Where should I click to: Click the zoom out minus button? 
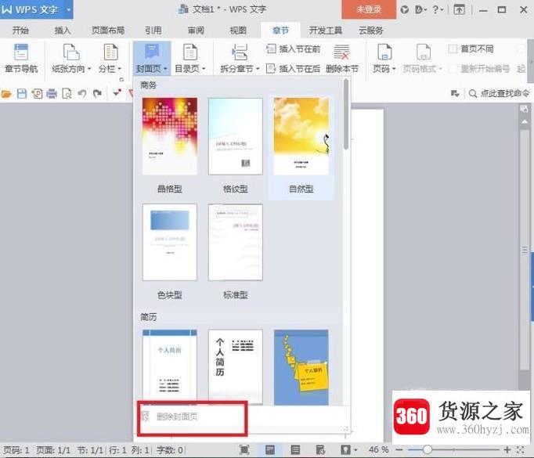tap(399, 450)
